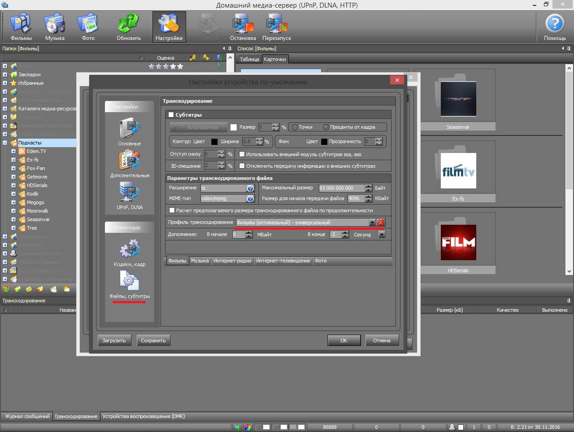The image size is (574, 432).
Task: Check Использовать внешний модуль субтитров option
Action: [x=242, y=154]
